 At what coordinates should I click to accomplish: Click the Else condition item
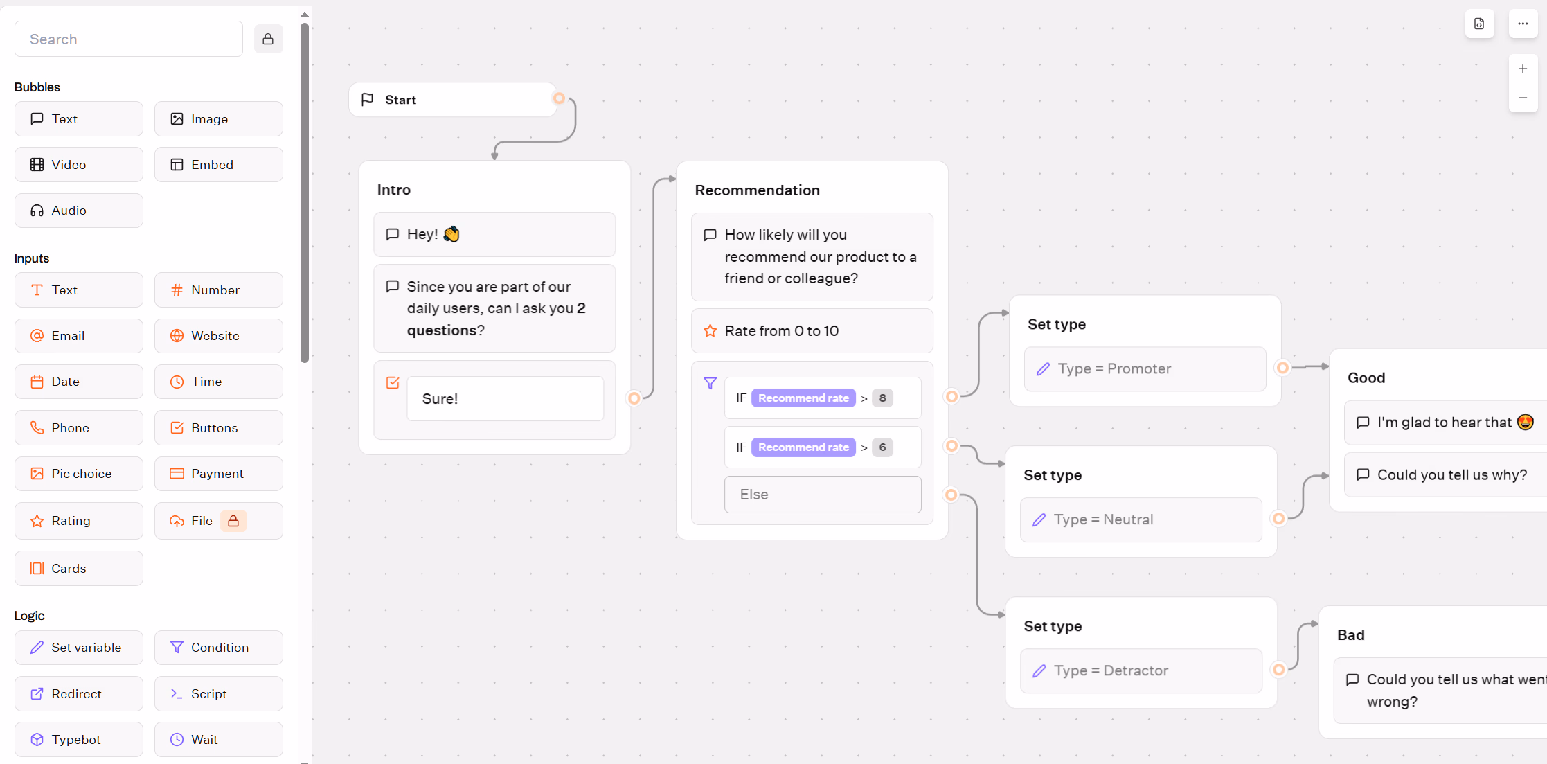823,495
